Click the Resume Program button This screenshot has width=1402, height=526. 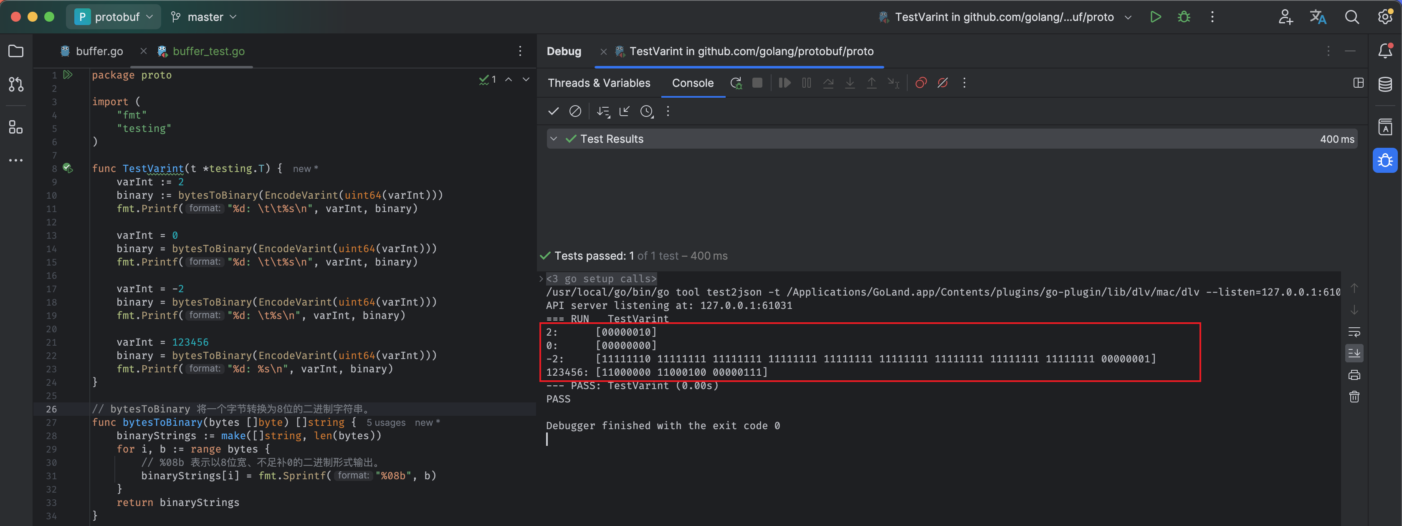point(784,83)
